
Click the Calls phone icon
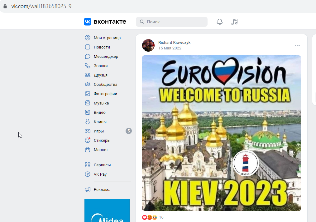pos(88,66)
